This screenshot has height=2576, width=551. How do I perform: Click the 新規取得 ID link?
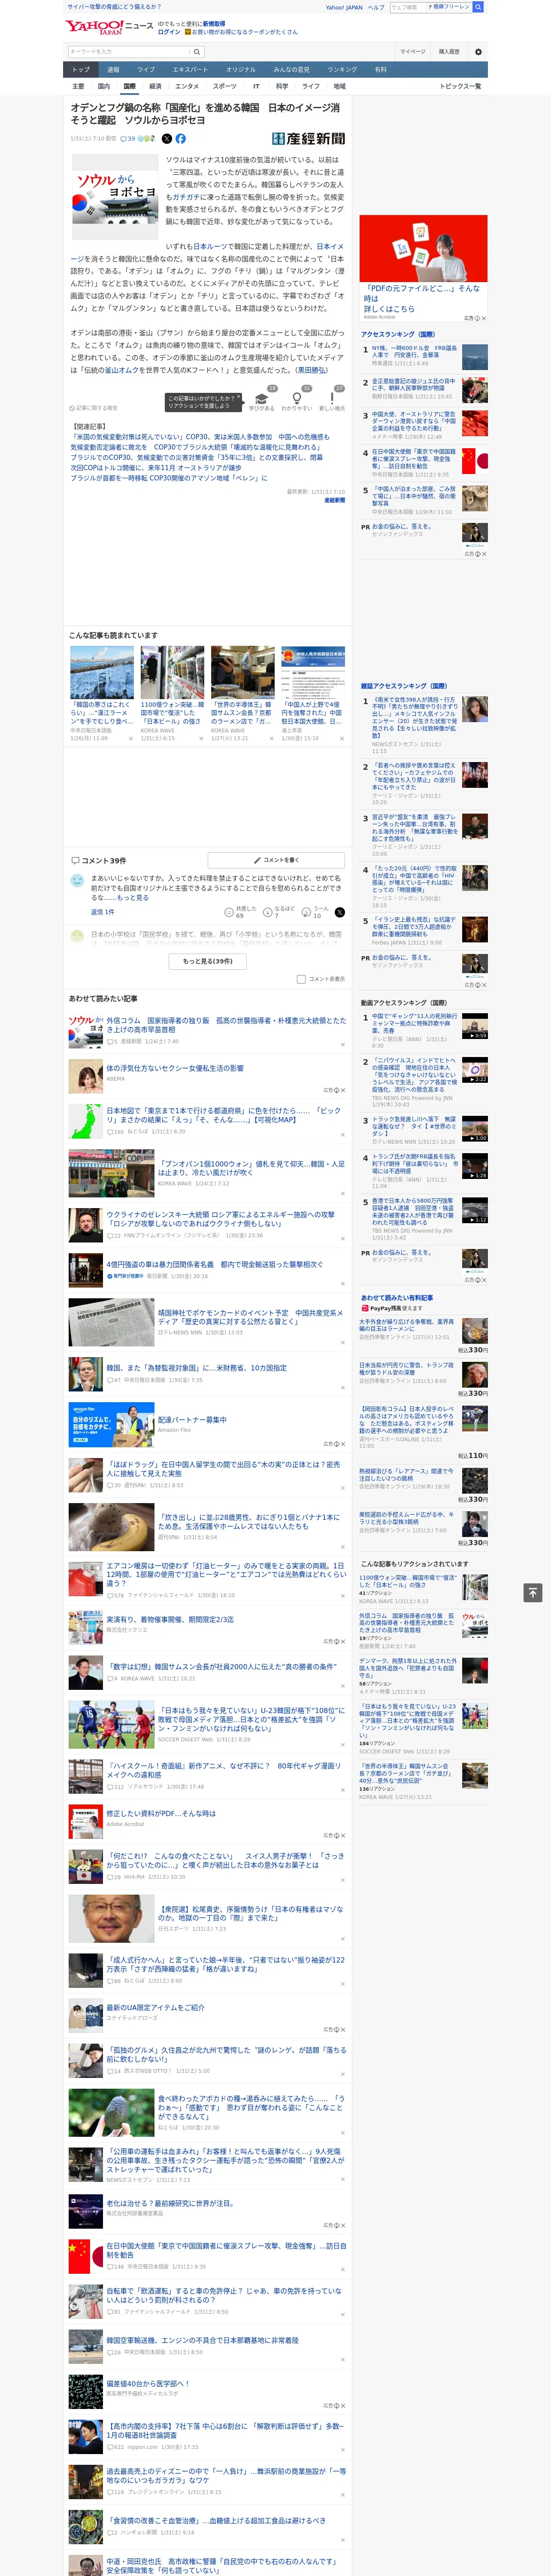214,23
